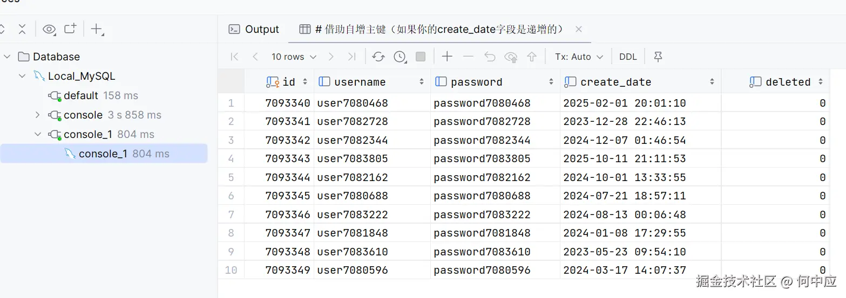Sort by the id column header
The width and height of the screenshot is (846, 298).
pos(279,82)
